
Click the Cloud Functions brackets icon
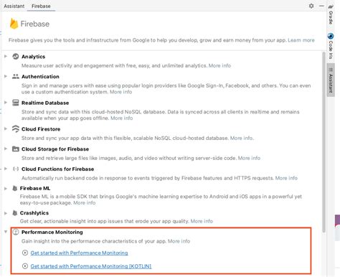click(16, 169)
